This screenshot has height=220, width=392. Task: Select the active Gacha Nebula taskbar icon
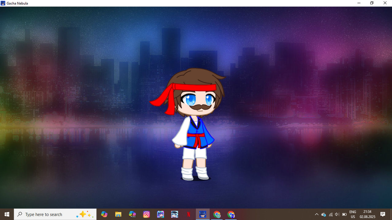(x=203, y=214)
